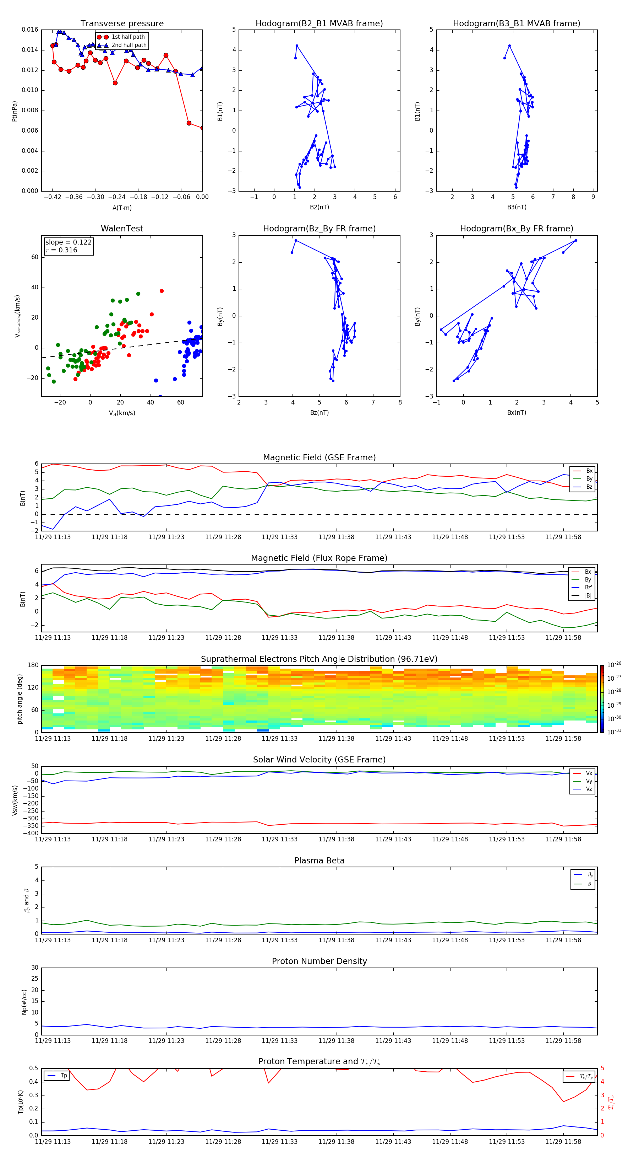The width and height of the screenshot is (639, 1173).
Task: Click the "Bx(nT)" x-axis label
Action: pyautogui.click(x=517, y=413)
